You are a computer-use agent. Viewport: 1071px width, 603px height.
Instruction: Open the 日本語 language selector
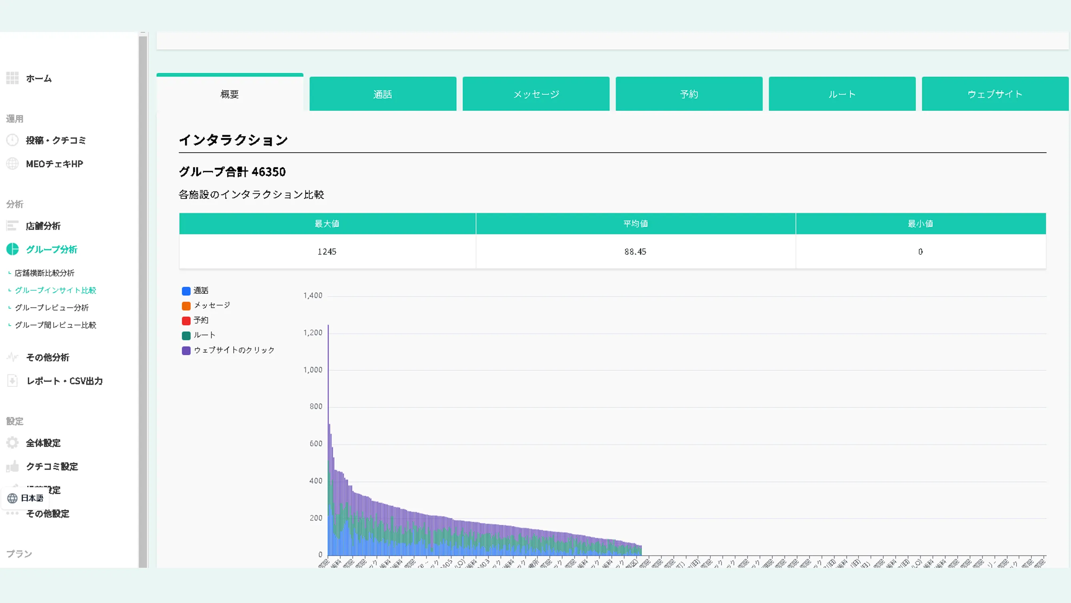[26, 498]
